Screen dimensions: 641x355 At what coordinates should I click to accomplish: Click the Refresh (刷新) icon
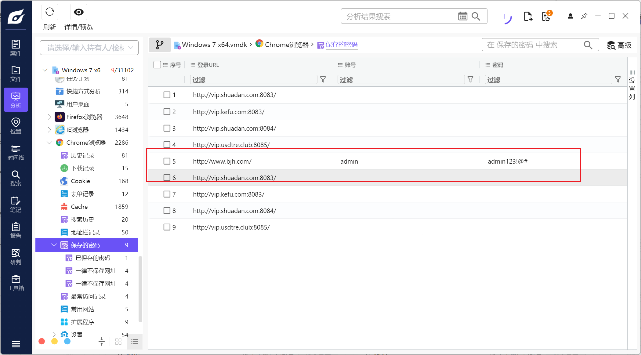click(x=49, y=12)
